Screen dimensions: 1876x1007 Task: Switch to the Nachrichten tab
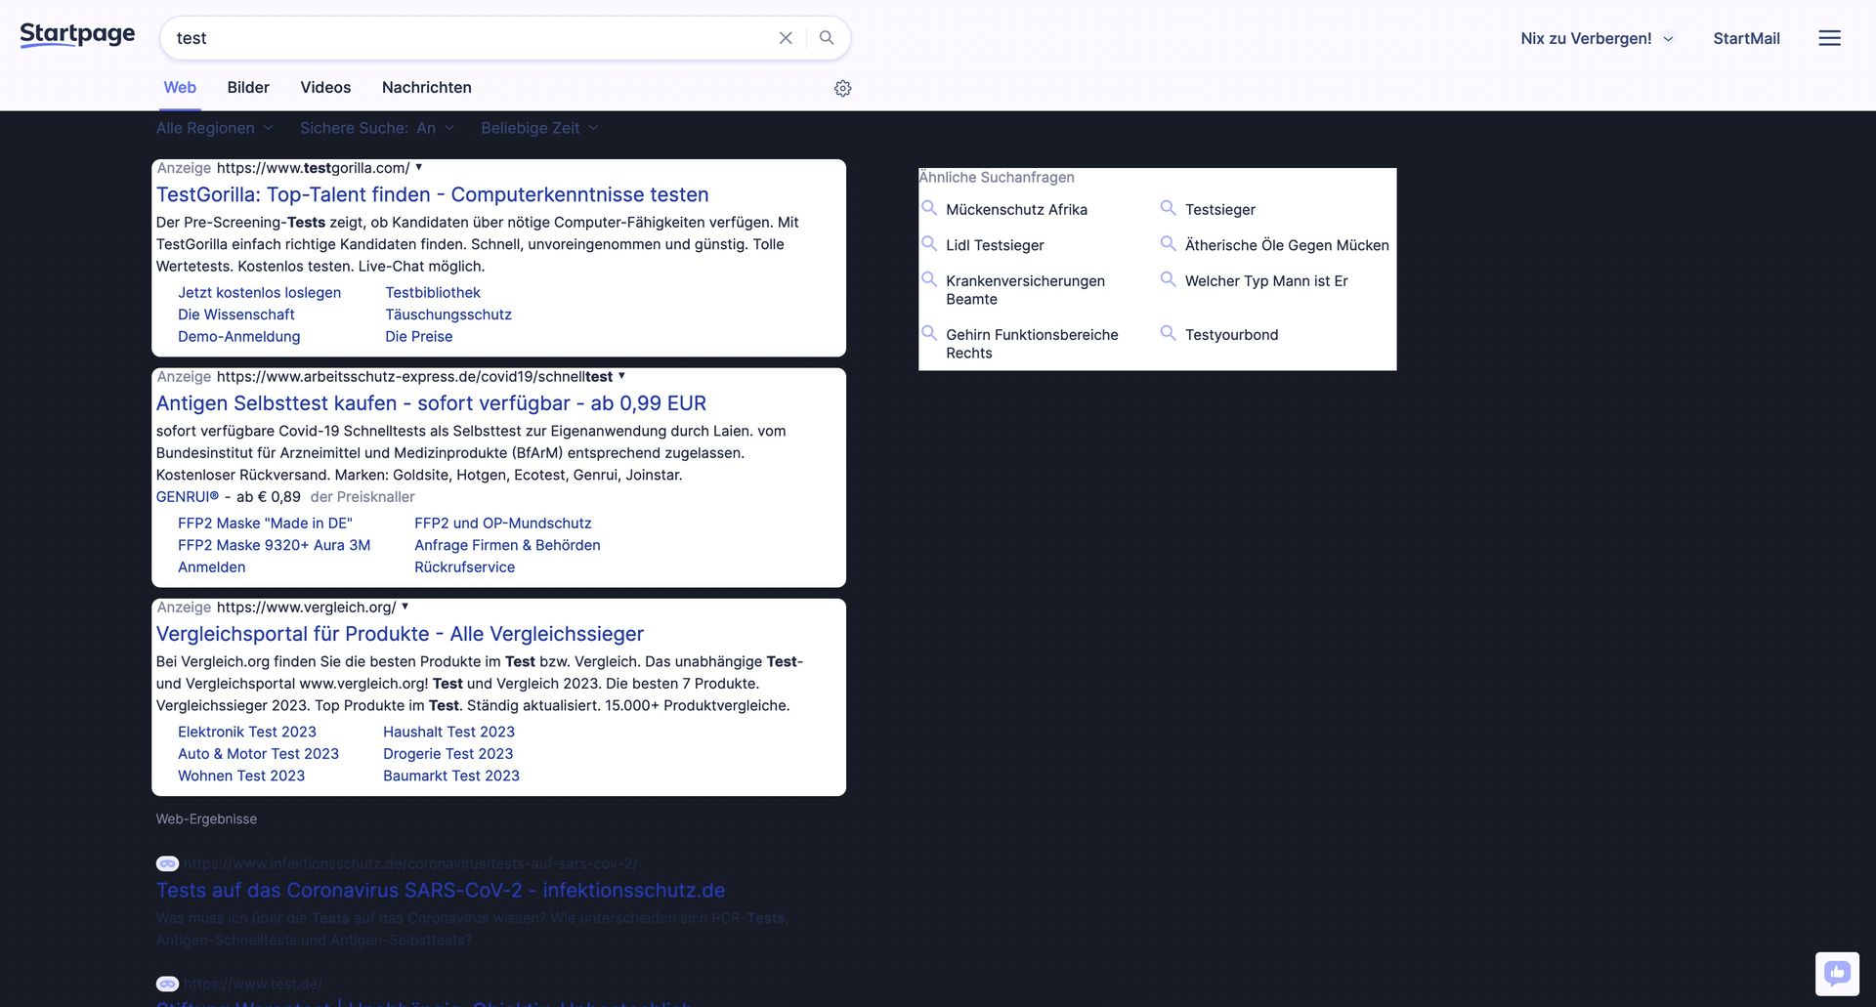(x=426, y=87)
